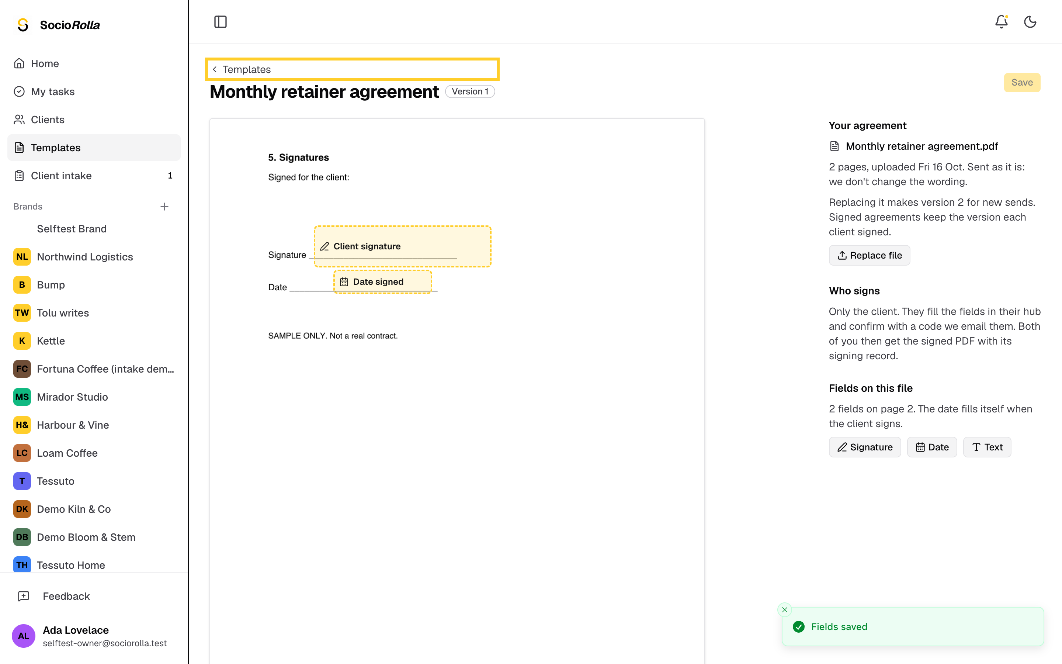
Task: Select the Client signature field
Action: [402, 246]
